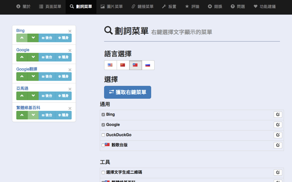This screenshot has width=292, height=182.
Task: Toggle 後台 for Google
Action: (x=47, y=57)
